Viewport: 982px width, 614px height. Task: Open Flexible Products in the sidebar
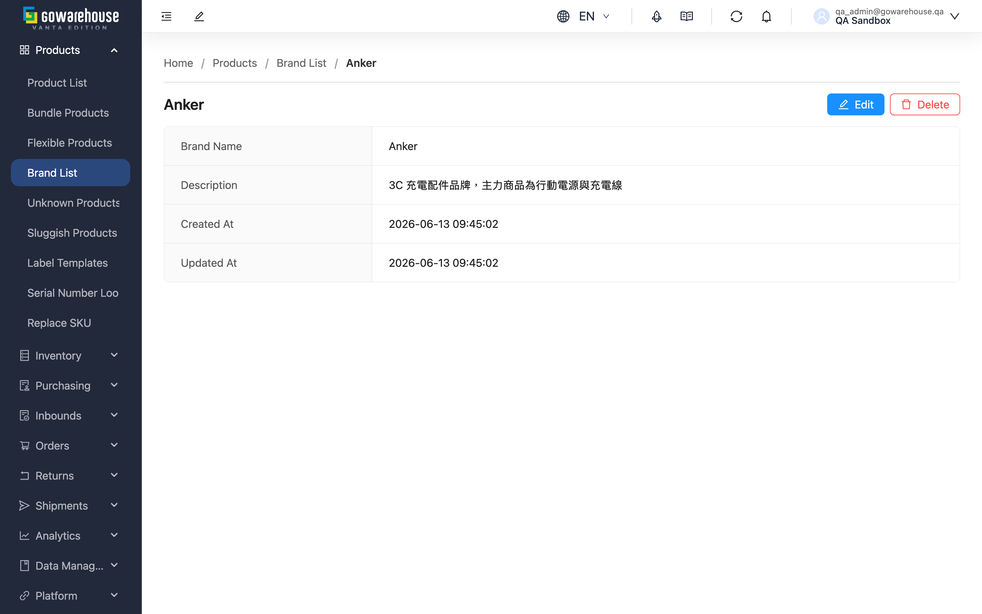[71, 143]
